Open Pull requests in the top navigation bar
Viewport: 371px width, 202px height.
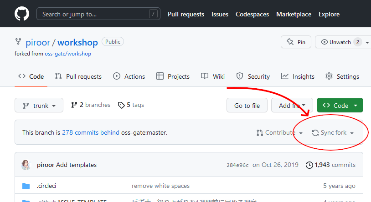186,14
